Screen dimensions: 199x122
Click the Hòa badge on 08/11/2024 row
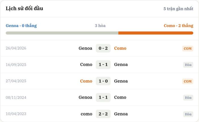[x=188, y=97]
